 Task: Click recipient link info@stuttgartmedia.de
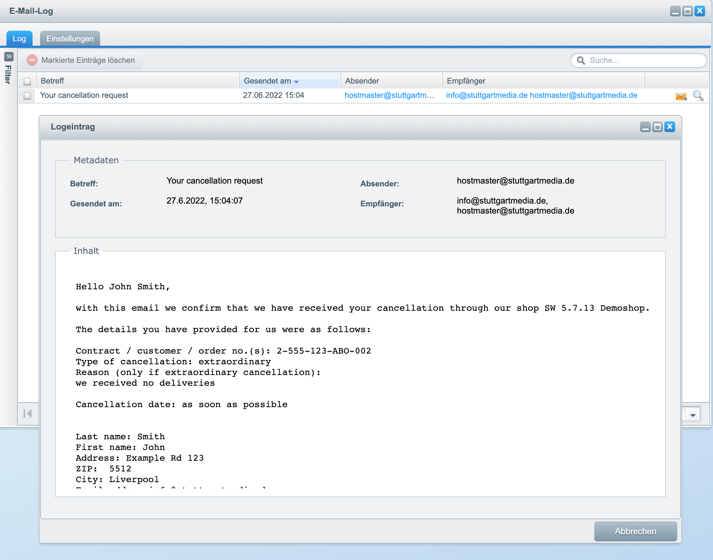click(x=487, y=95)
